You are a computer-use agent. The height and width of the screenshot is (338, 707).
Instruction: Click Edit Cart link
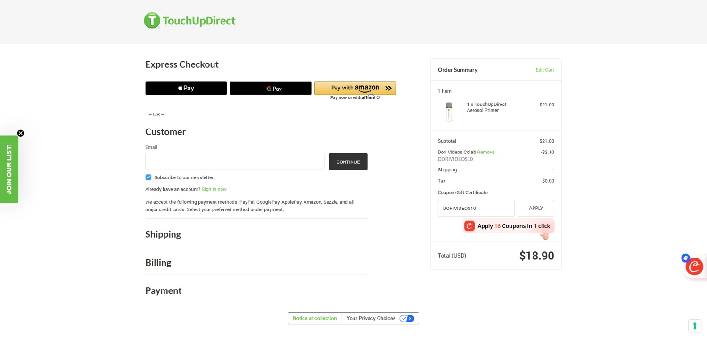click(544, 70)
